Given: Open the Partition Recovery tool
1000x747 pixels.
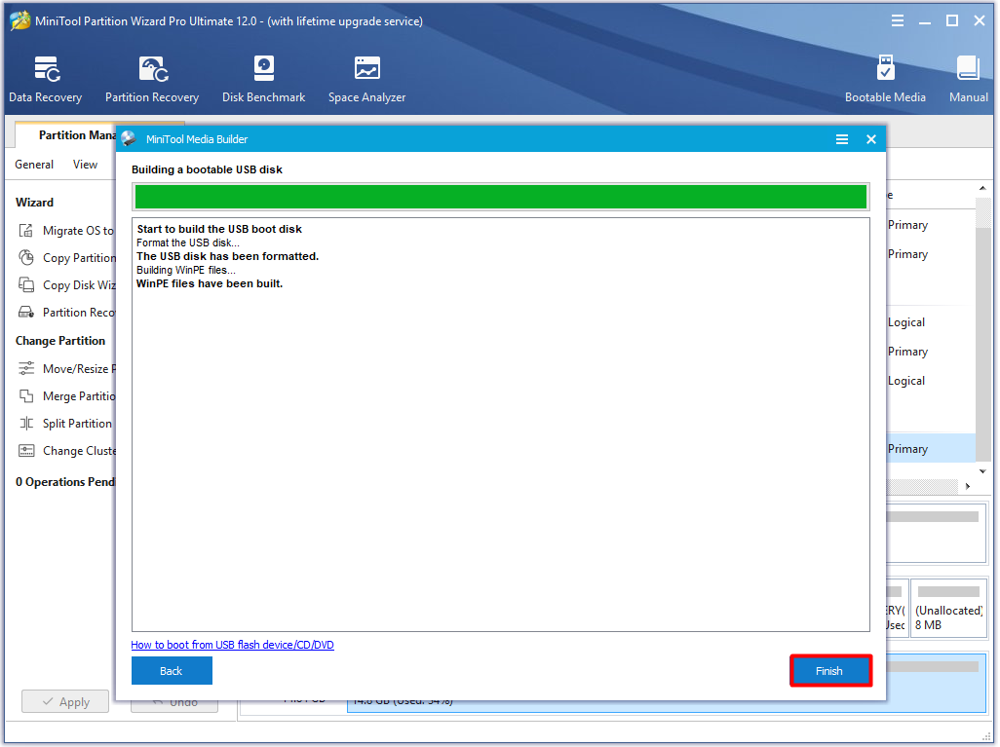Looking at the screenshot, I should (x=152, y=79).
